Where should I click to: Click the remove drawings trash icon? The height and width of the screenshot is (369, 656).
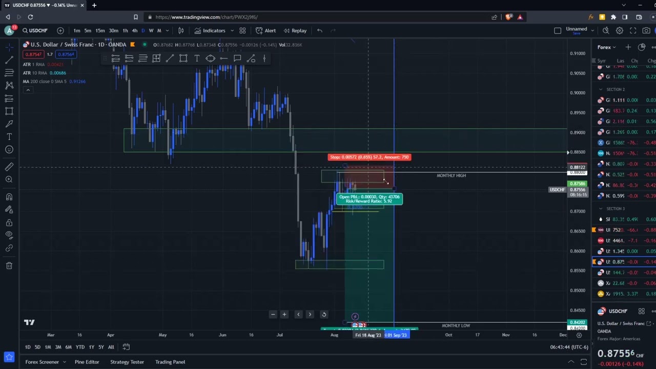pos(9,265)
